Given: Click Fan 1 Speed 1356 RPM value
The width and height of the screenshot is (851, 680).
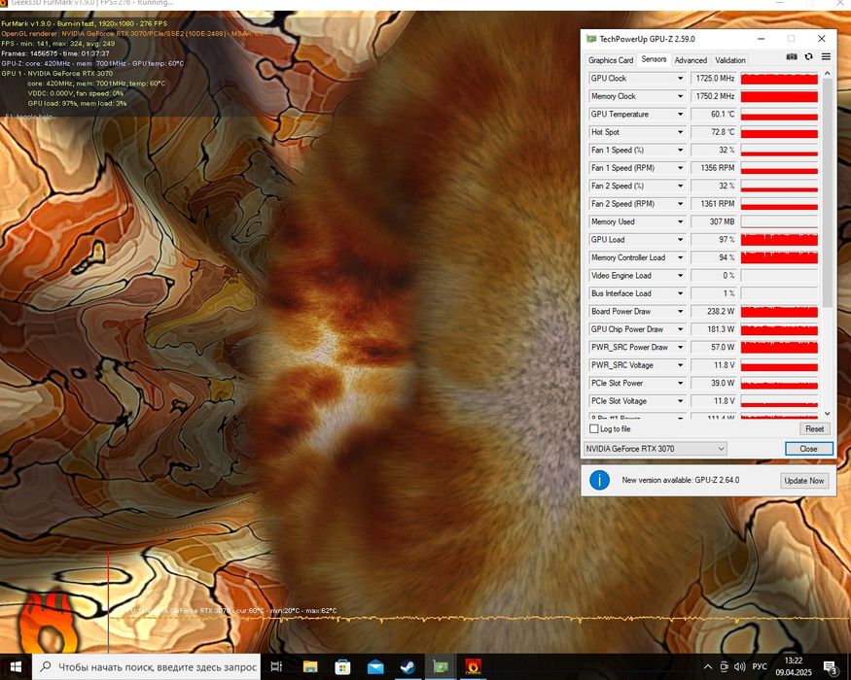Looking at the screenshot, I should point(713,168).
